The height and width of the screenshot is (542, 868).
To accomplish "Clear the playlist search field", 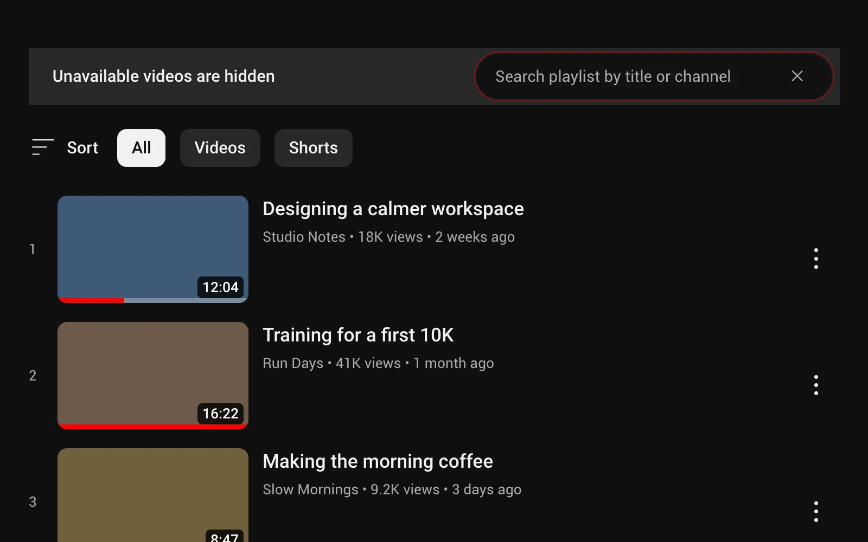I will coord(797,76).
